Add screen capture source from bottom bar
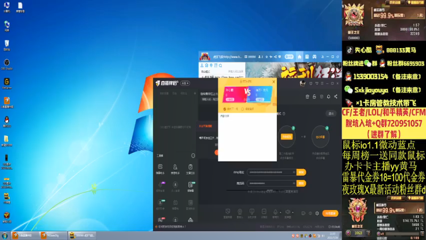 tap(228, 213)
